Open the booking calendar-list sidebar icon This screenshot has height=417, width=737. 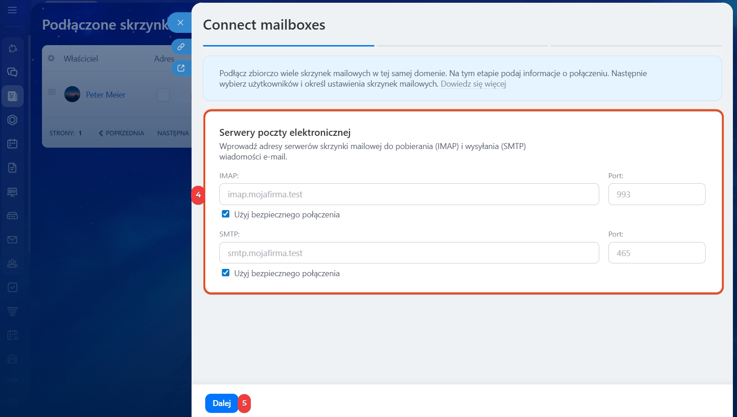12,335
